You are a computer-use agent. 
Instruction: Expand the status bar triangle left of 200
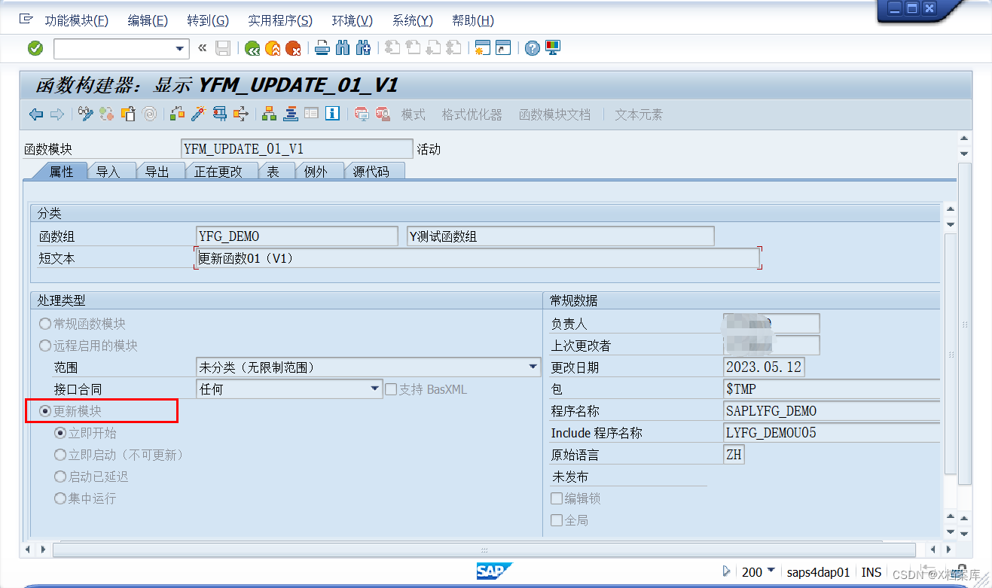point(726,571)
